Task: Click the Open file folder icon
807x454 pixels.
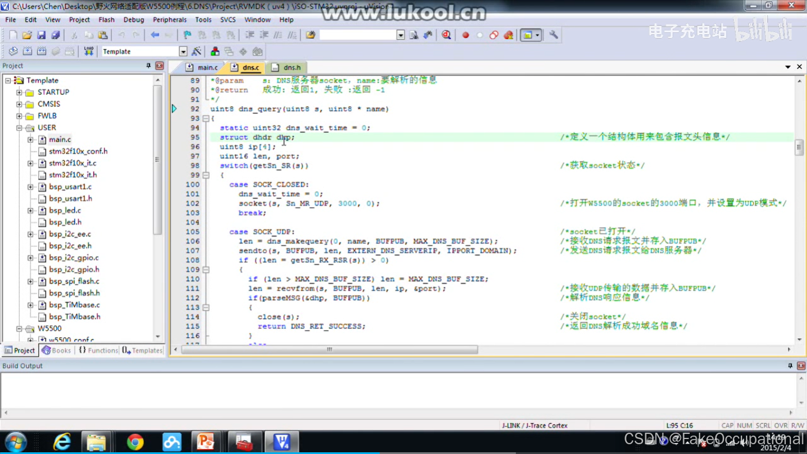Action: (x=27, y=35)
